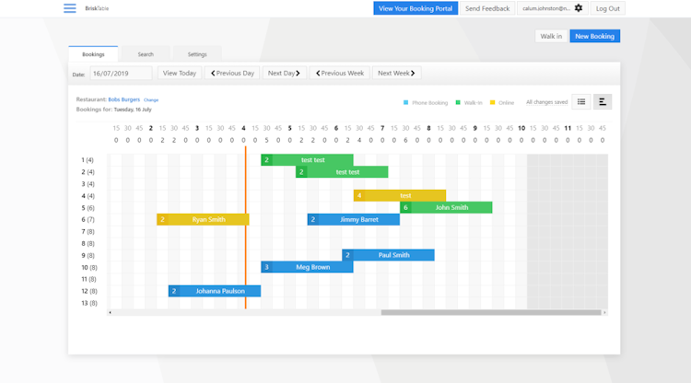Screen dimensions: 691x383
Task: Open the hamburger menu icon
Action: click(x=70, y=8)
